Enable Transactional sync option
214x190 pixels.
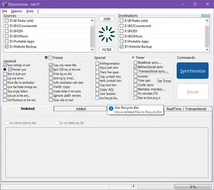tap(136, 71)
